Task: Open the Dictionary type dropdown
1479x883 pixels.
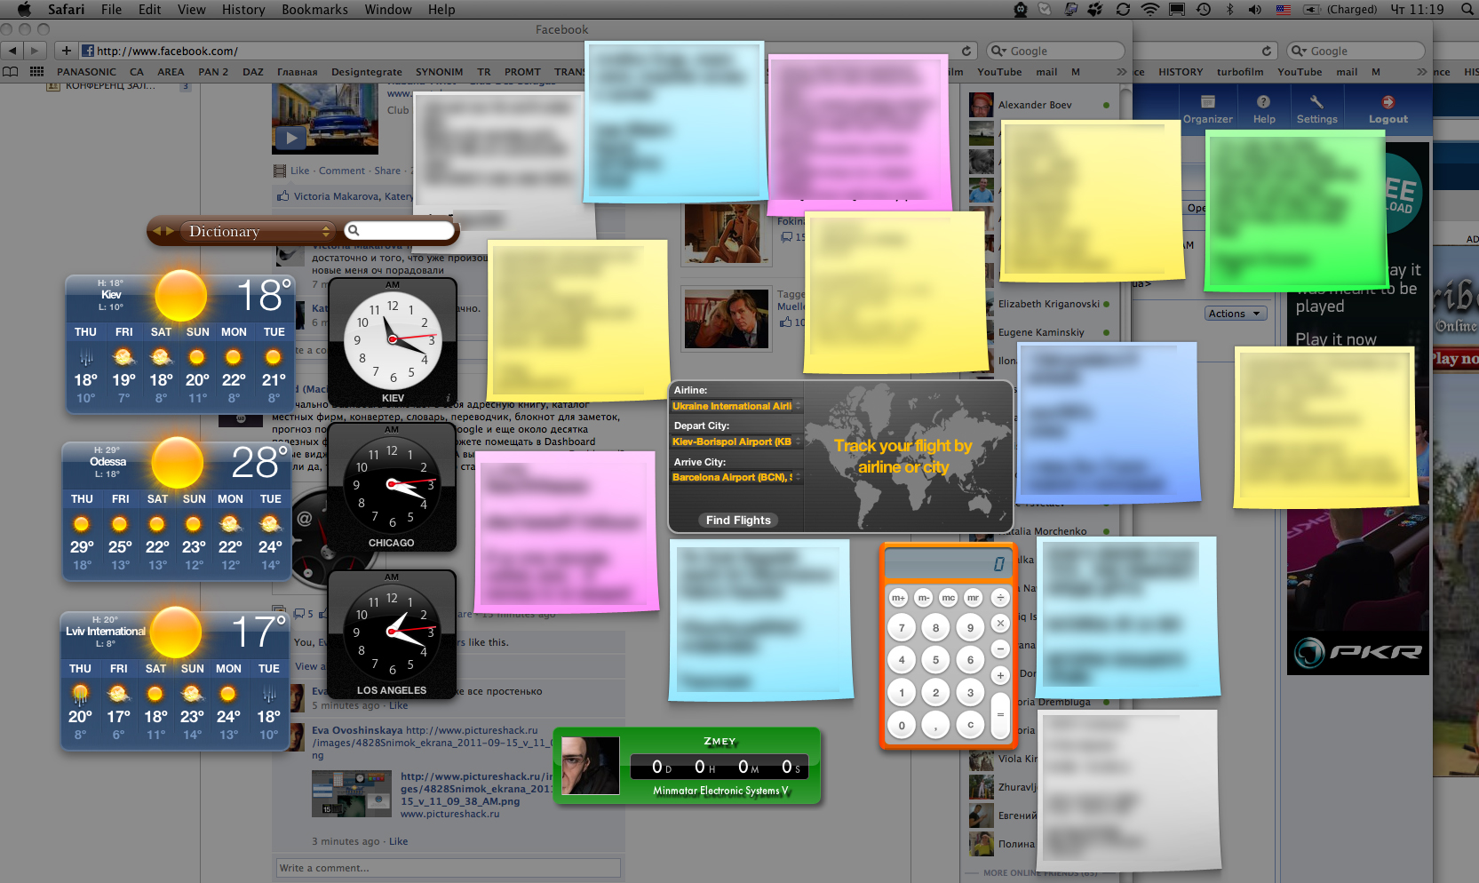Action: click(258, 231)
